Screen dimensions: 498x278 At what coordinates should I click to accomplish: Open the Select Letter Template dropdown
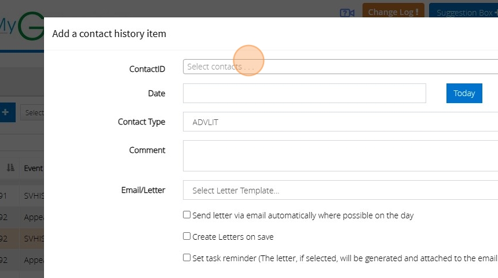340,190
